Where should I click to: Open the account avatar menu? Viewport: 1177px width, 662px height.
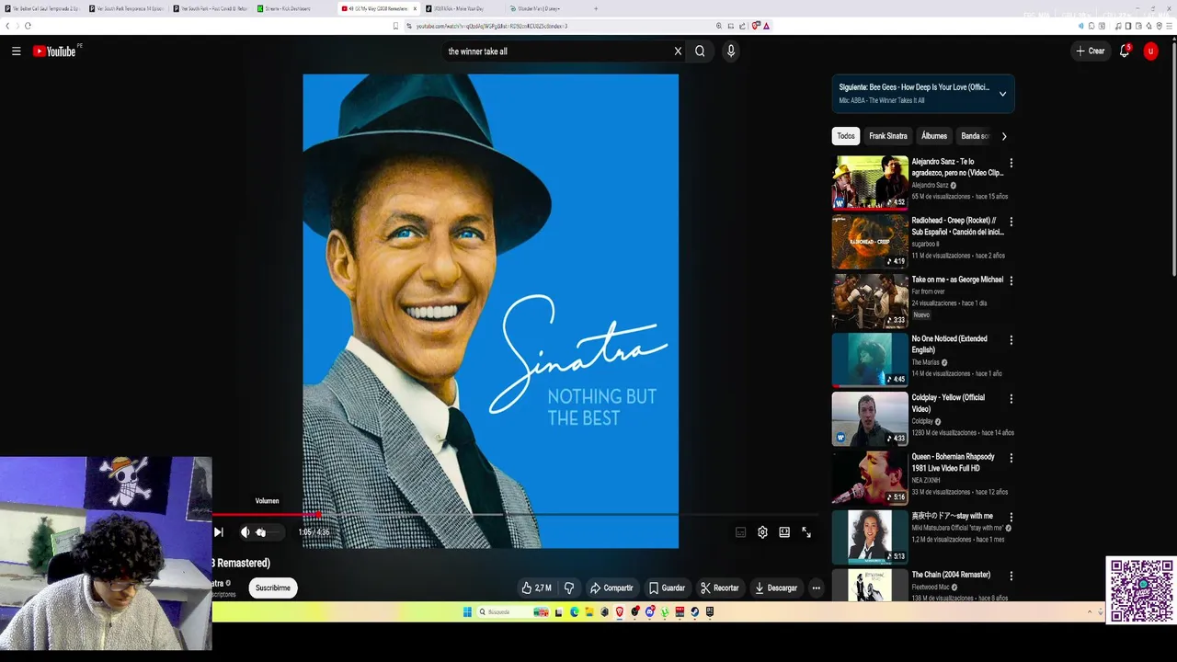pyautogui.click(x=1150, y=51)
